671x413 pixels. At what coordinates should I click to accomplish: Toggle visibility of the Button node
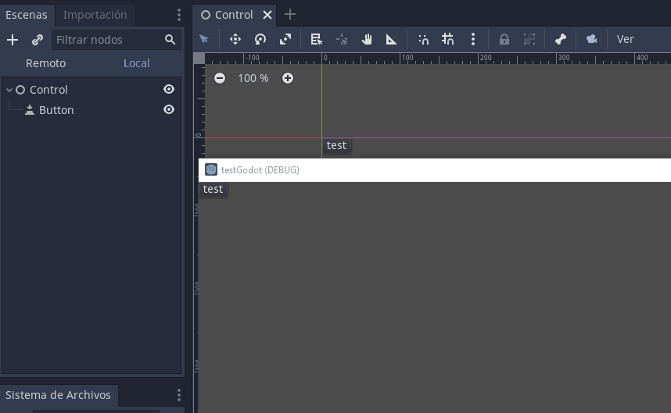[x=169, y=110]
